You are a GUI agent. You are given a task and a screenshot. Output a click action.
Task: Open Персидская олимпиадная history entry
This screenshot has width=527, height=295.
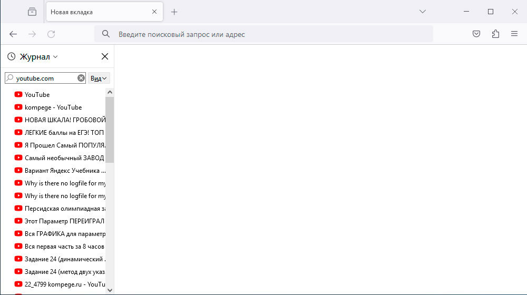point(60,208)
